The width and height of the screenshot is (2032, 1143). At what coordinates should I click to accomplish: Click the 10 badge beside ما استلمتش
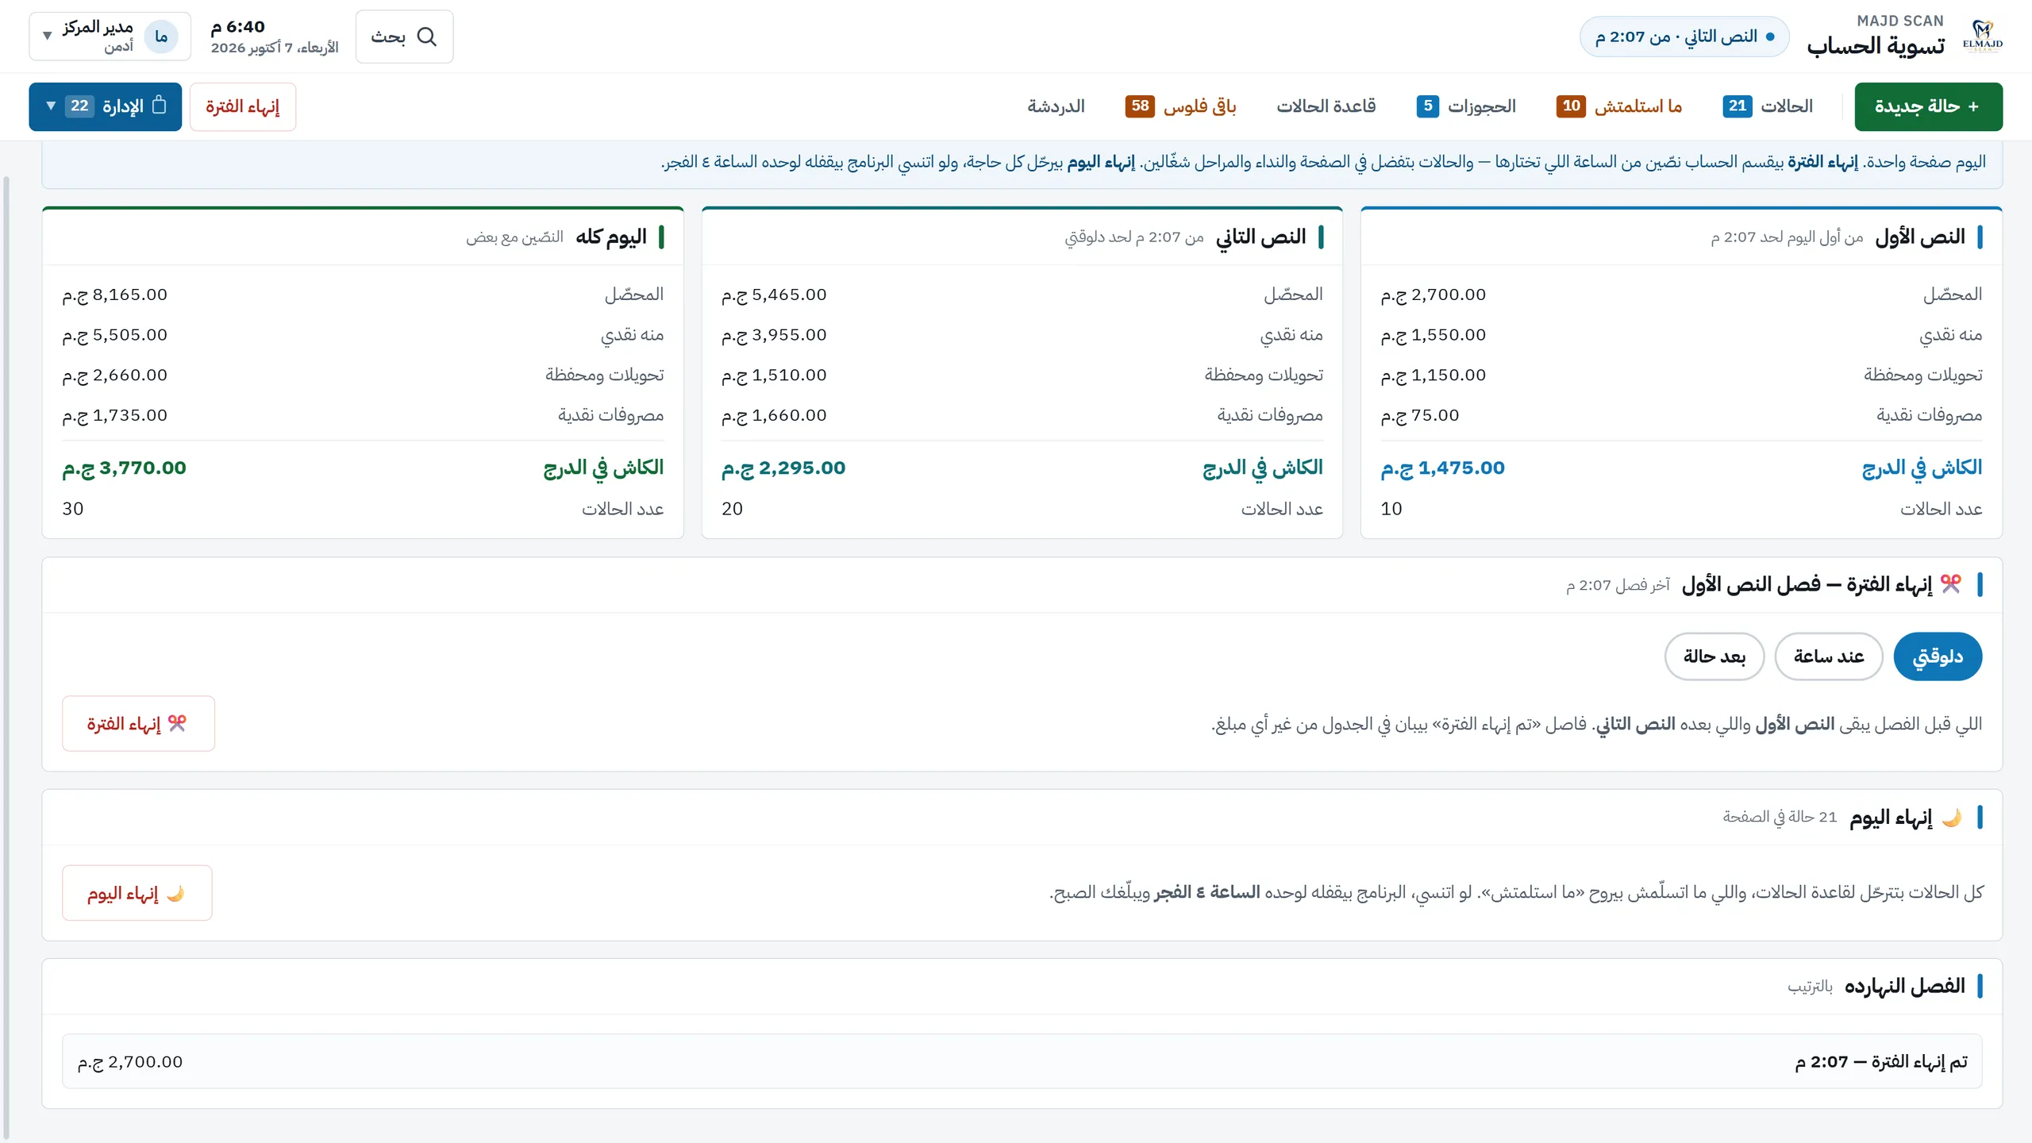coord(1571,106)
